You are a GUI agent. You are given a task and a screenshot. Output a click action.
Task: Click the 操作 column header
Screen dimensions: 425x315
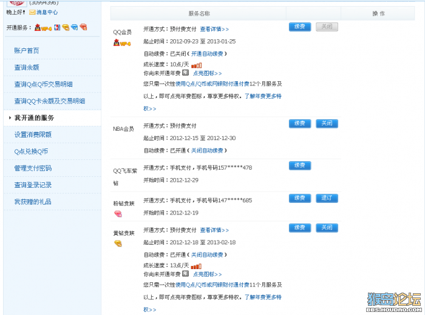coord(378,13)
